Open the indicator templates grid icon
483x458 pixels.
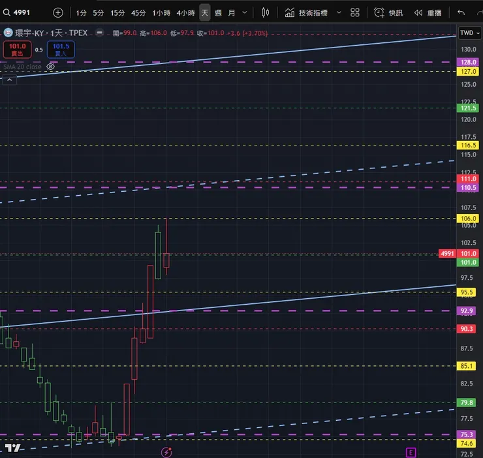click(355, 12)
